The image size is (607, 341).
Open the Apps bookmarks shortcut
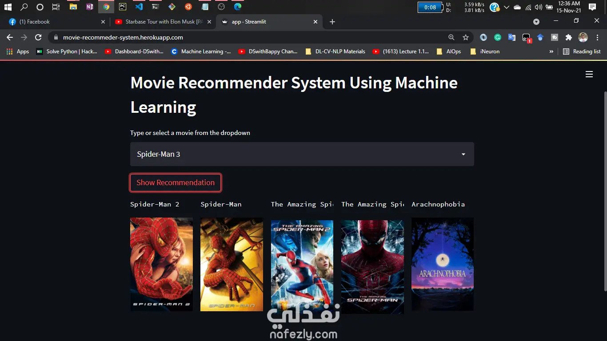(x=18, y=52)
